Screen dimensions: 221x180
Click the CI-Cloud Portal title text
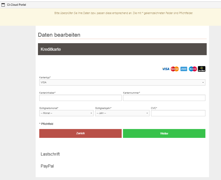coord(16,5)
